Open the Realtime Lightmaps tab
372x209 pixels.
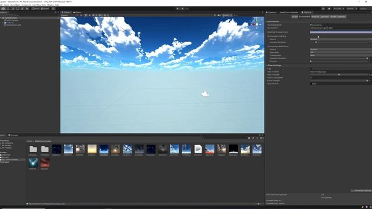point(320,17)
